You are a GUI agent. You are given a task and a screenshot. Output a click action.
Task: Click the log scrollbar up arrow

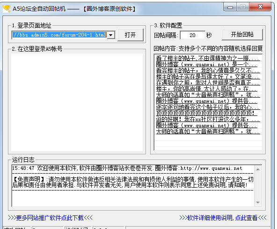[258, 169]
